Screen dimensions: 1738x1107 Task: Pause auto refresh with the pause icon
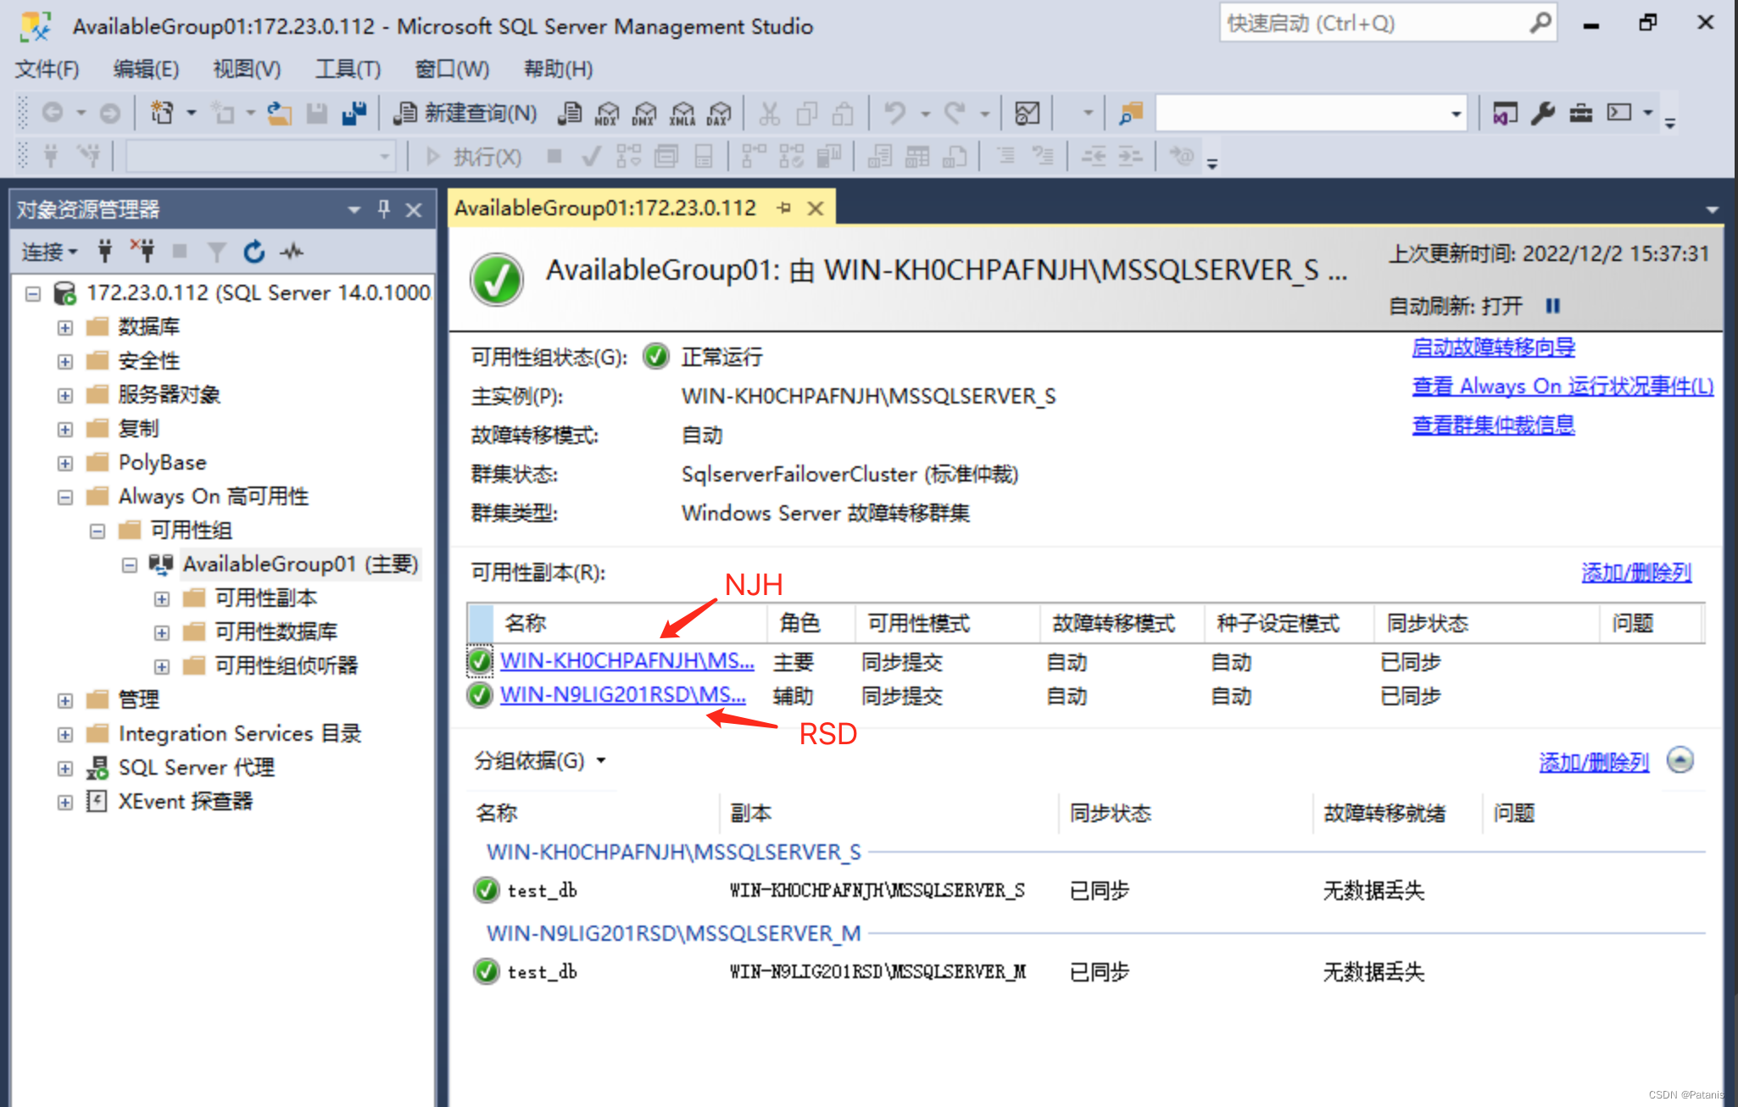click(x=1552, y=305)
